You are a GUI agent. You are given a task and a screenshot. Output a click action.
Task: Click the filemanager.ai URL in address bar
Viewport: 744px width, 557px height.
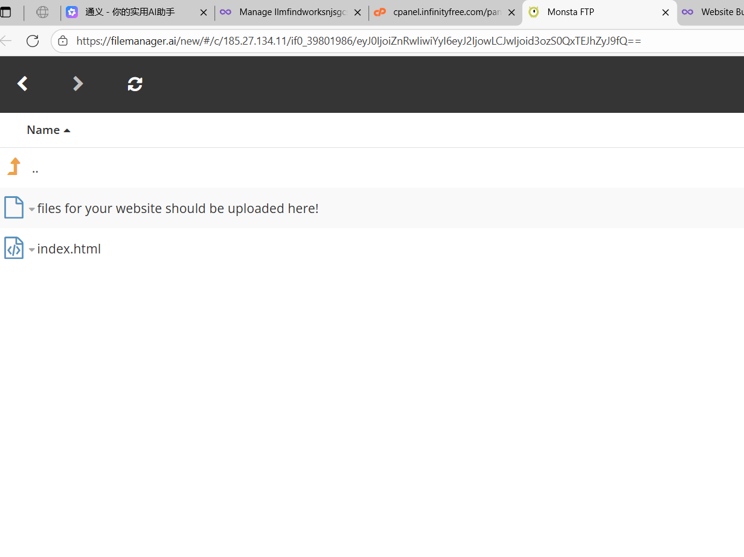[x=359, y=41]
